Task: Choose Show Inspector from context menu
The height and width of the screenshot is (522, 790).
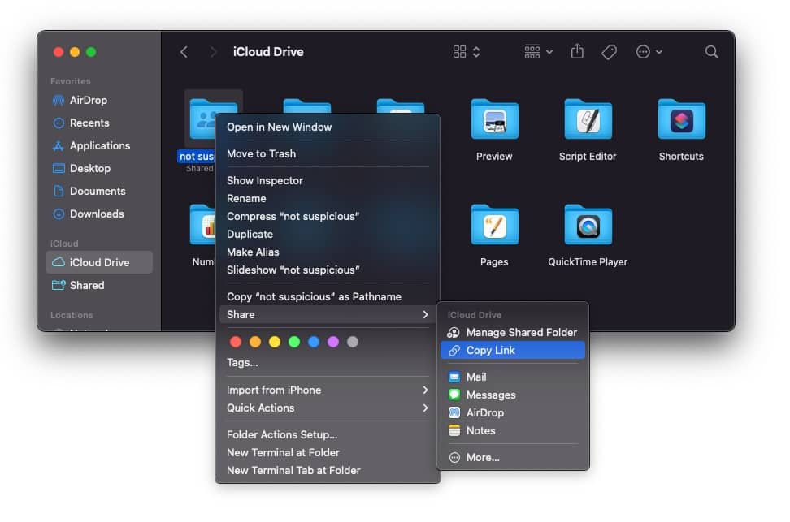Action: pyautogui.click(x=328, y=181)
